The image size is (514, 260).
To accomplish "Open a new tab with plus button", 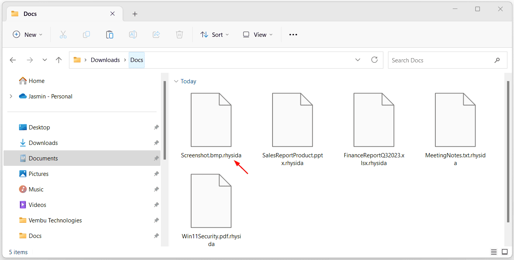I will pos(135,14).
